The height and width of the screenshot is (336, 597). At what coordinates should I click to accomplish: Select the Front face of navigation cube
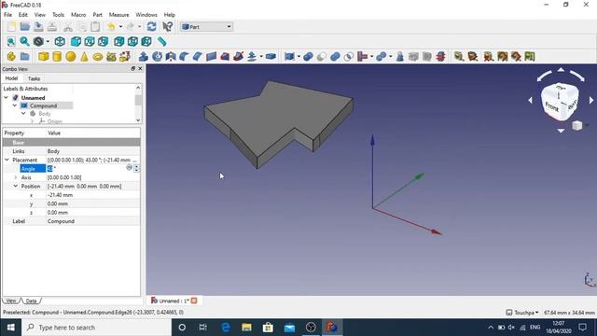[x=552, y=106]
